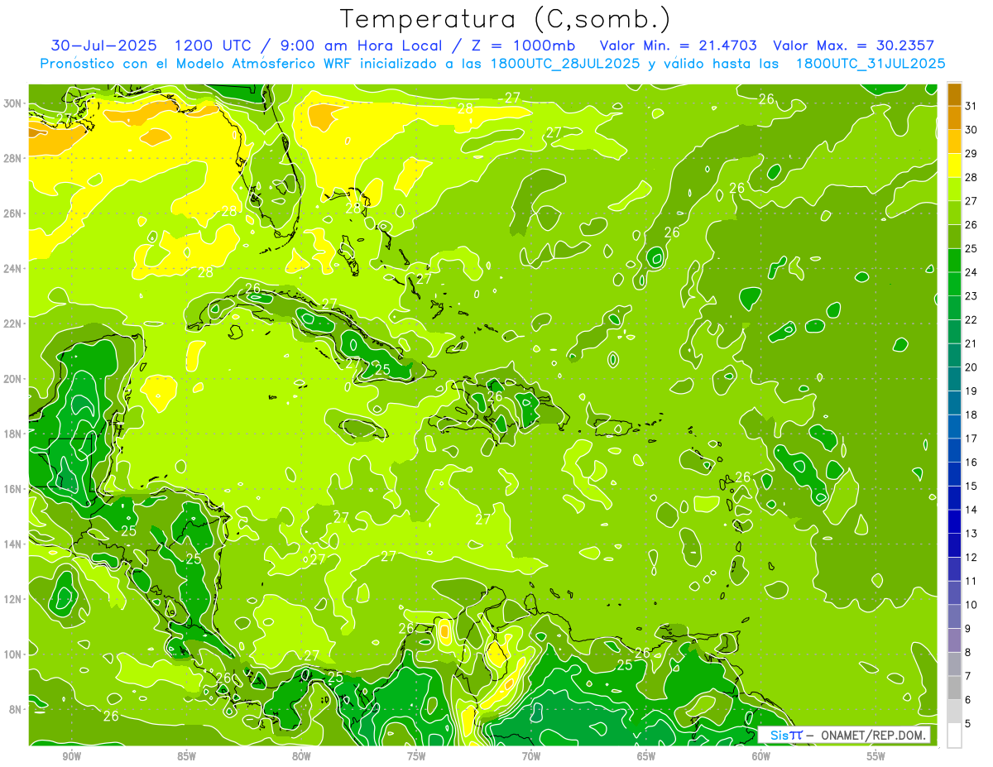The height and width of the screenshot is (767, 993).
Task: Click '9:00 am Hora Local' text
Action: pyautogui.click(x=365, y=46)
